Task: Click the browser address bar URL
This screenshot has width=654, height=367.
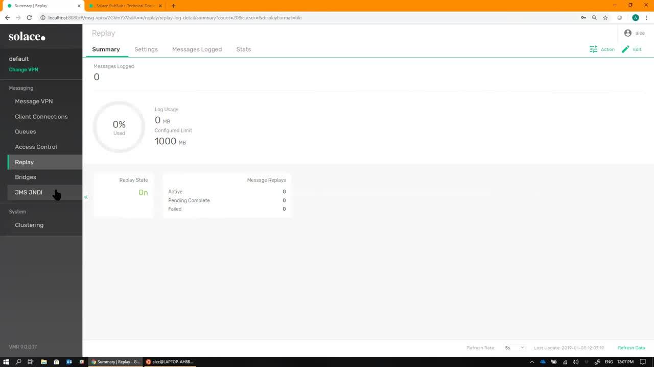Action: [175, 17]
